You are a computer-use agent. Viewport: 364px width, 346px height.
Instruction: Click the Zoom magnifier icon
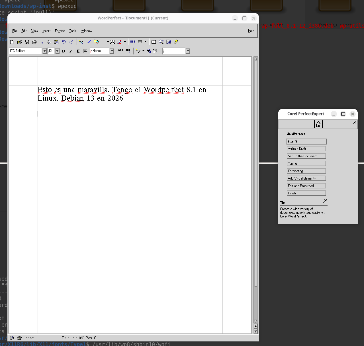coord(161,42)
